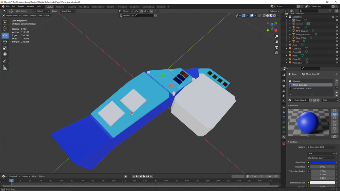Select the Measure tool
340x191 pixels.
pos(5,68)
